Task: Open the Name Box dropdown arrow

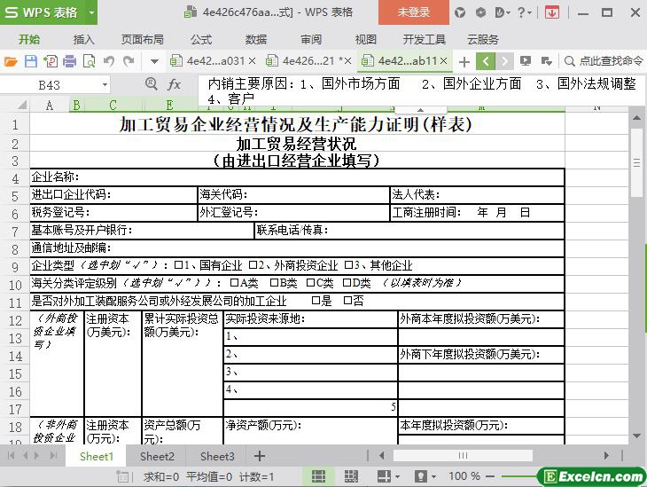Action: [105, 84]
